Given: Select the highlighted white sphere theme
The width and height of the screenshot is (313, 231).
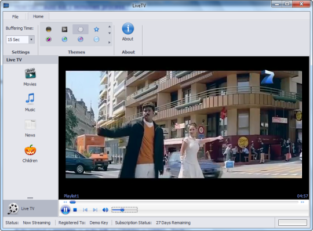Looking at the screenshot, I should (81, 30).
